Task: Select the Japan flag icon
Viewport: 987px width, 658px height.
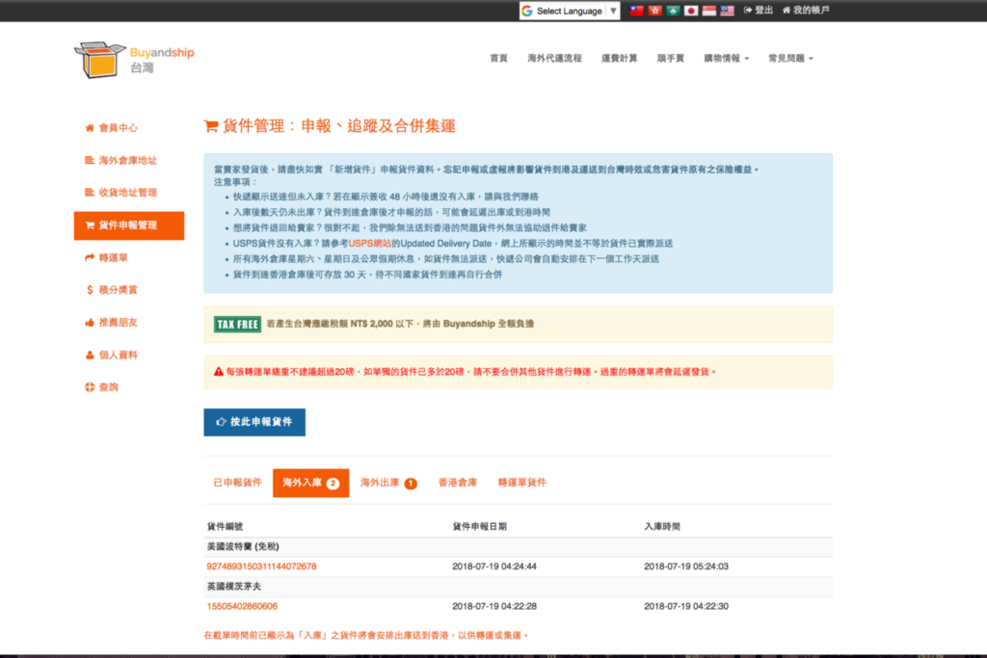Action: pos(690,11)
